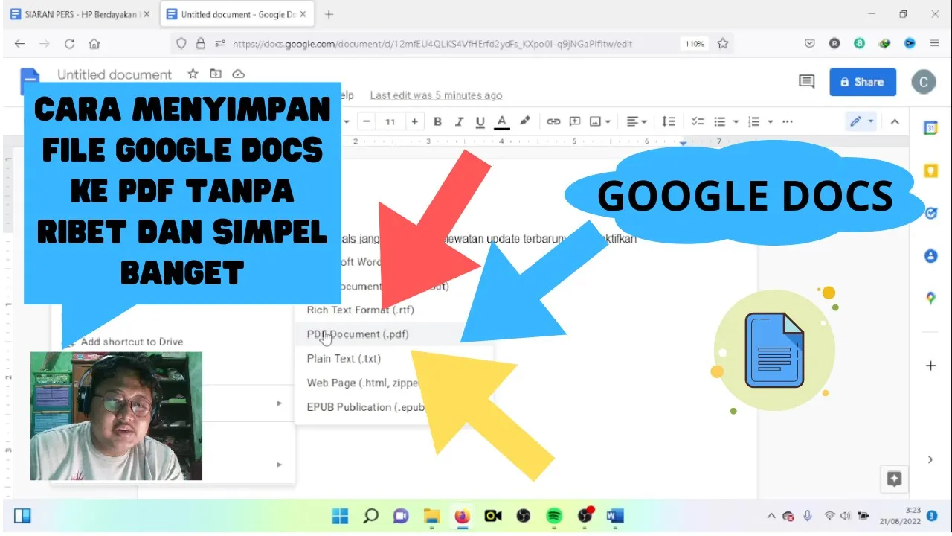
Task: Open the Windows Start menu
Action: 340,516
